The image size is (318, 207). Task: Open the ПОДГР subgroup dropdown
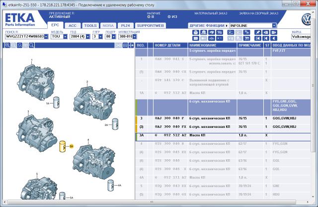pyautogui.click(x=114, y=36)
